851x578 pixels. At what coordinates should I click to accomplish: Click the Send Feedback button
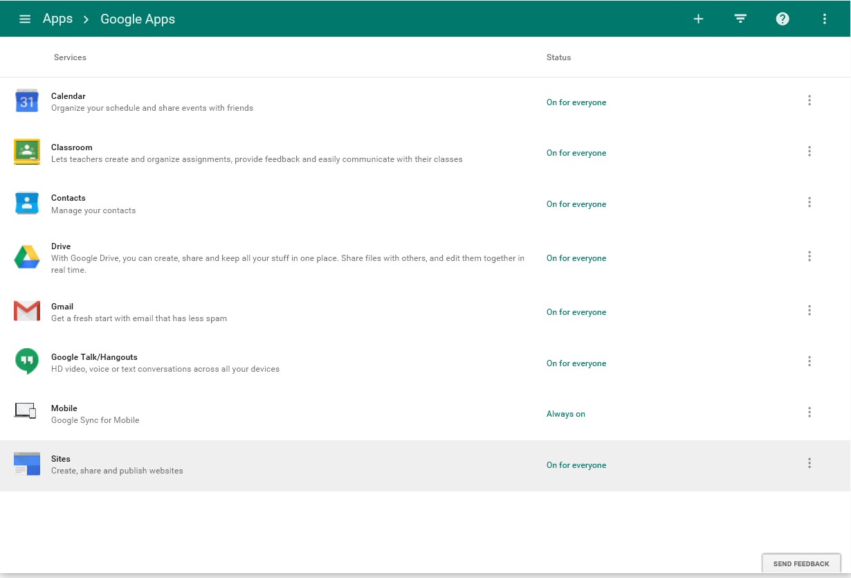tap(801, 563)
